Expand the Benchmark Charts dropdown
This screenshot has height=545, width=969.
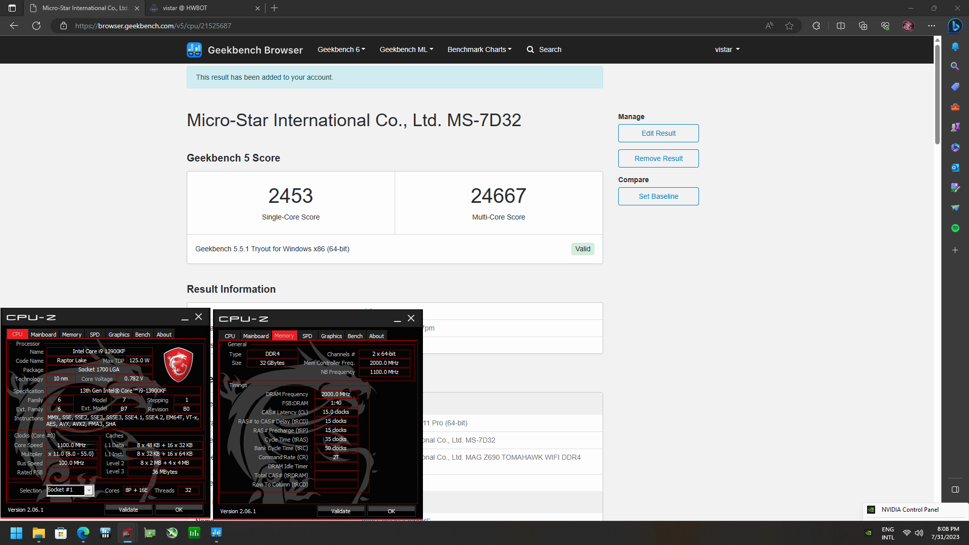pyautogui.click(x=479, y=49)
